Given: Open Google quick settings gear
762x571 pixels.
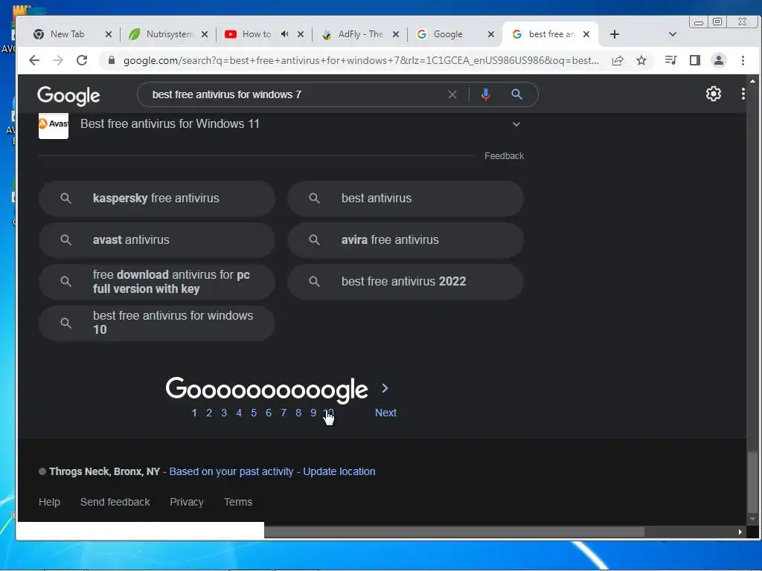Looking at the screenshot, I should pos(714,94).
